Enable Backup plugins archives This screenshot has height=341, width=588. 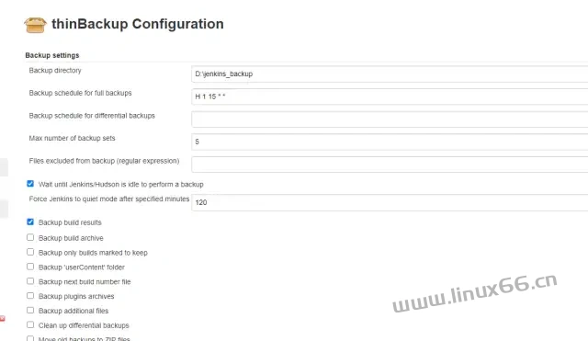(30, 296)
